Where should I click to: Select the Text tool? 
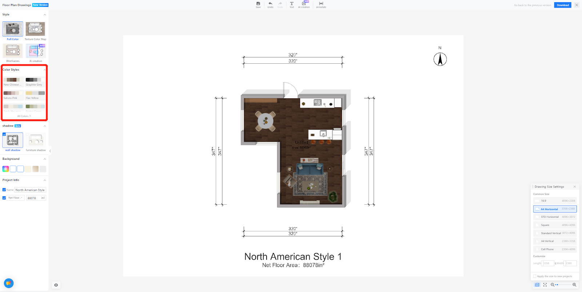pos(292,4)
